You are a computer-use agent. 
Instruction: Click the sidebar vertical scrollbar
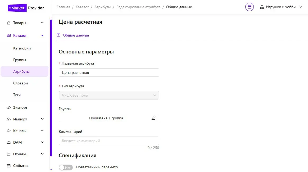[x=51, y=88]
